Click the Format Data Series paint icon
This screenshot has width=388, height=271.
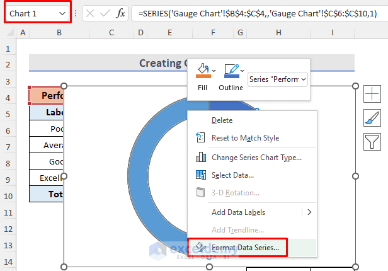click(x=200, y=247)
